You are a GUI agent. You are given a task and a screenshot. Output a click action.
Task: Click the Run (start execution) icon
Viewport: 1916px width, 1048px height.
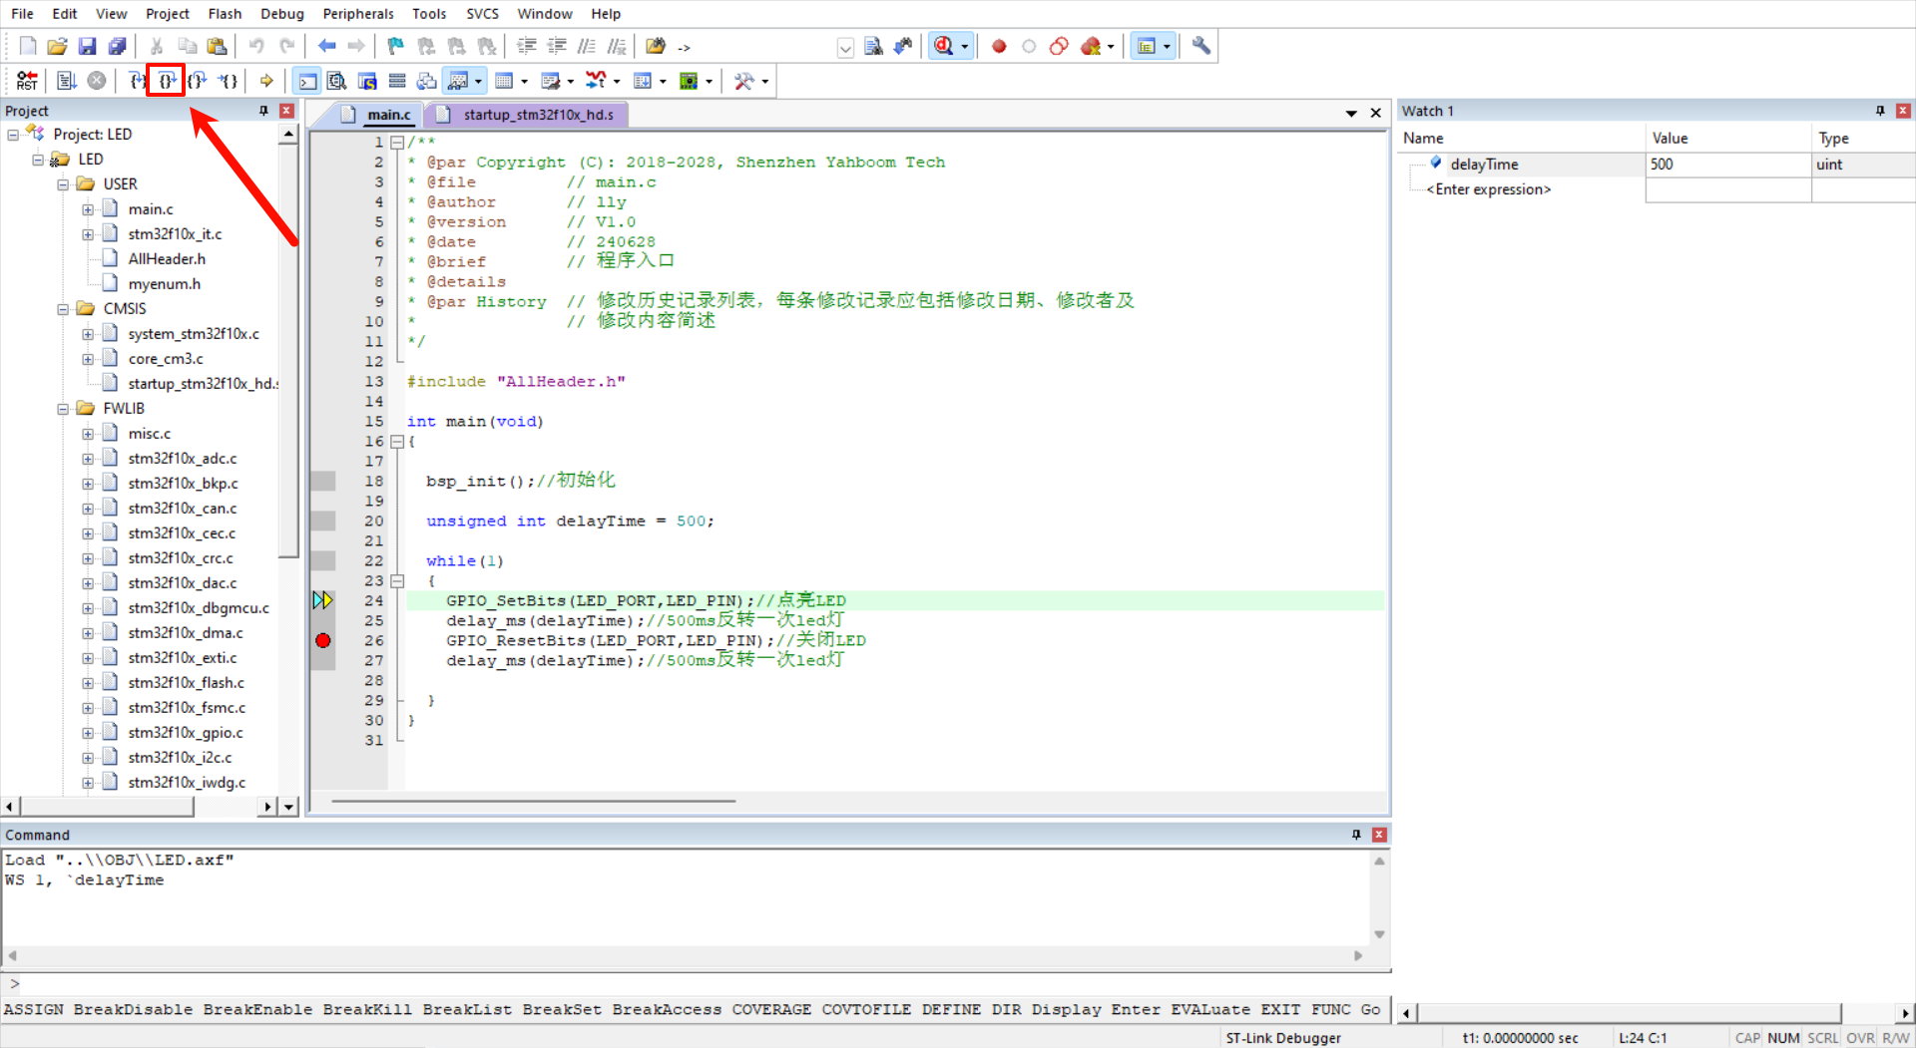coord(66,81)
